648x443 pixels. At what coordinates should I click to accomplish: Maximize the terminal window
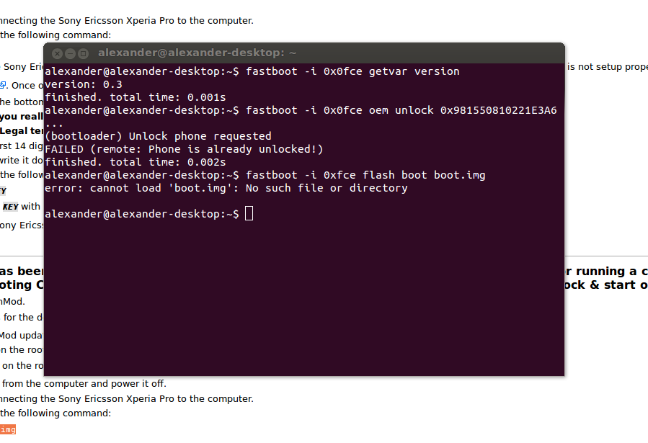coord(83,54)
